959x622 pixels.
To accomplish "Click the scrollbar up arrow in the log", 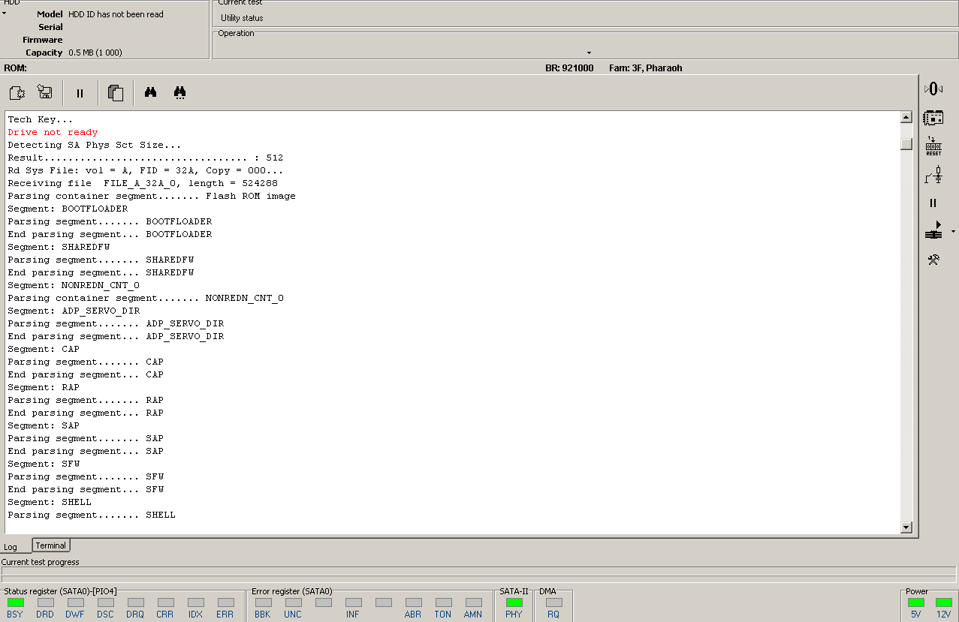I will pyautogui.click(x=906, y=118).
